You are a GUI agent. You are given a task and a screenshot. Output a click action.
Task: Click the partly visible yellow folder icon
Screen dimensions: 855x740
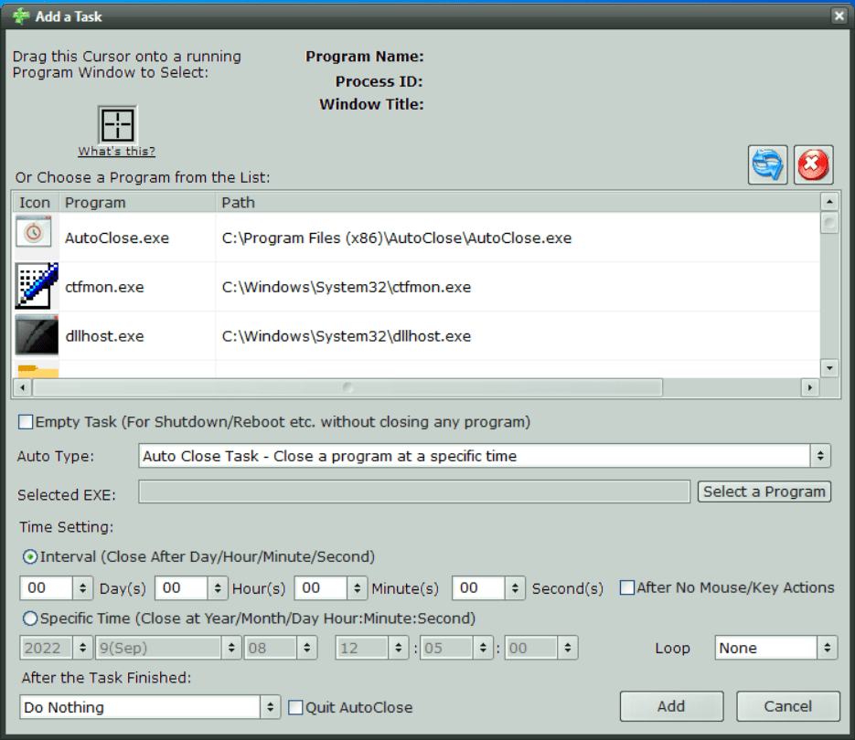[37, 371]
